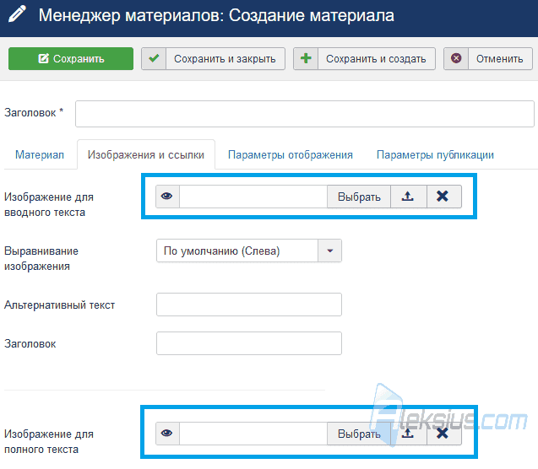Switch to the Материал tab
The image size is (538, 469).
(40, 155)
